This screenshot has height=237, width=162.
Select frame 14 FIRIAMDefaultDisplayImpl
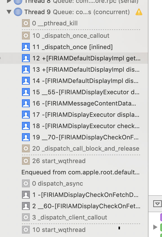[84, 81]
